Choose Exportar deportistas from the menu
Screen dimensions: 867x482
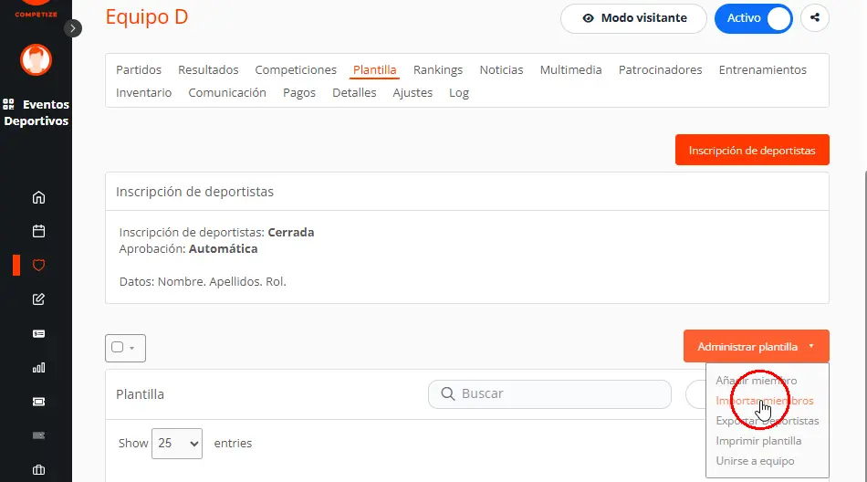click(767, 421)
